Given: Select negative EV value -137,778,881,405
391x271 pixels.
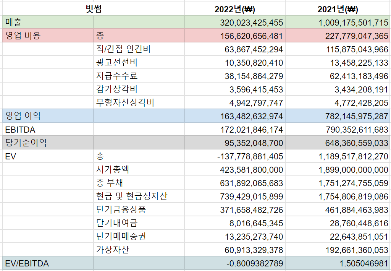Looking at the screenshot, I should [x=250, y=157].
